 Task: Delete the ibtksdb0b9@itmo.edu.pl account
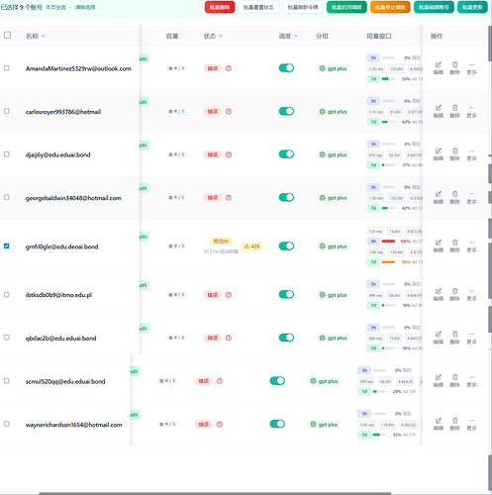pos(454,295)
